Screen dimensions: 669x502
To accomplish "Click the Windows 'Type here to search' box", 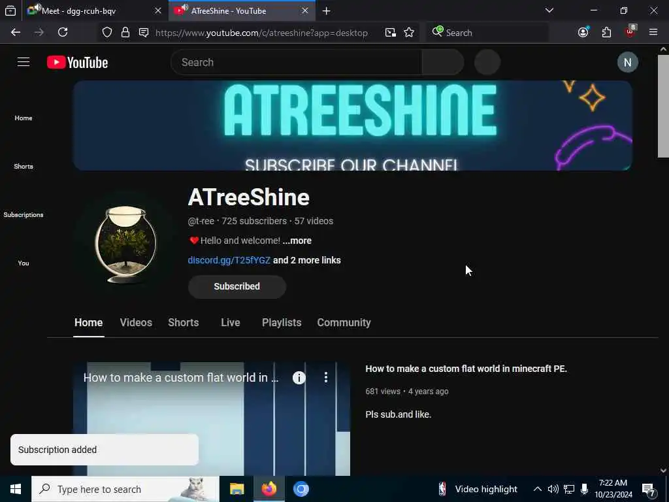I will (x=125, y=489).
